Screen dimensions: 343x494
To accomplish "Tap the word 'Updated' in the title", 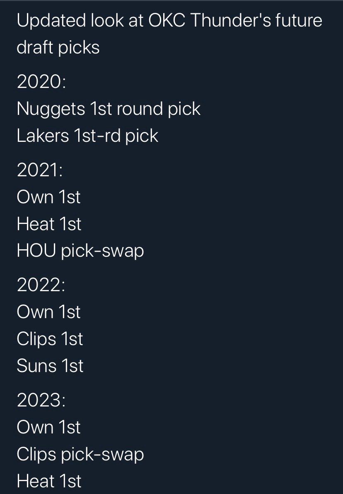I will pos(51,20).
